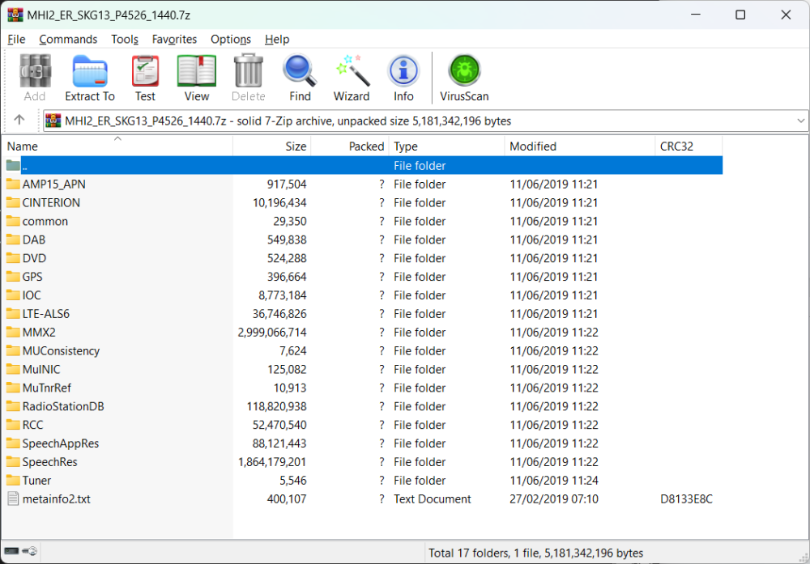Select the DAB folder name

(34, 240)
